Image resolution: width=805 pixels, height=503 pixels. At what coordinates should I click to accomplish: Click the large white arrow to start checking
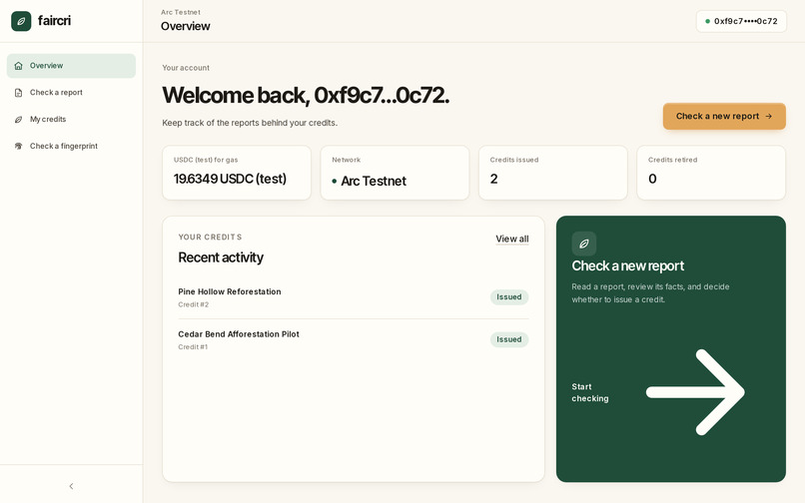pyautogui.click(x=695, y=392)
